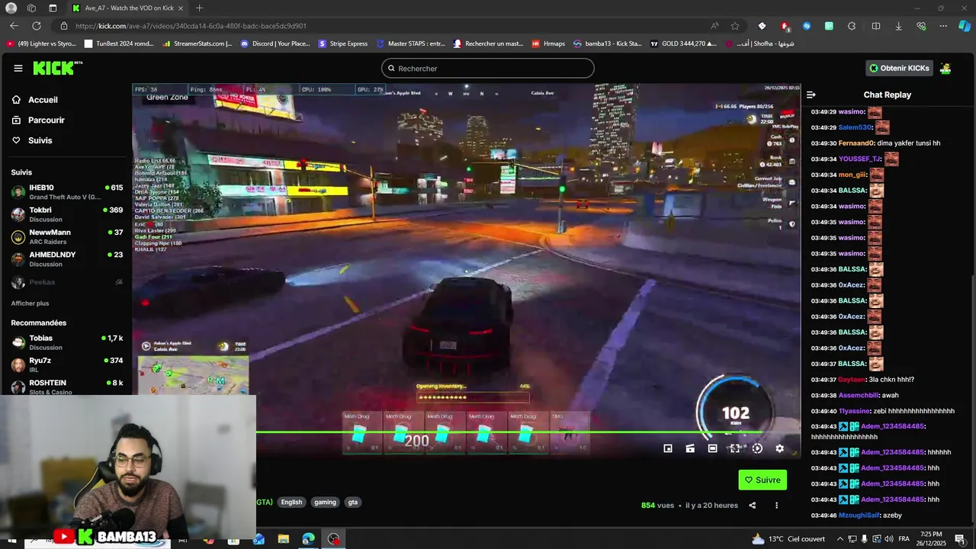
Task: Go to Accueil in sidebar
Action: [x=43, y=100]
